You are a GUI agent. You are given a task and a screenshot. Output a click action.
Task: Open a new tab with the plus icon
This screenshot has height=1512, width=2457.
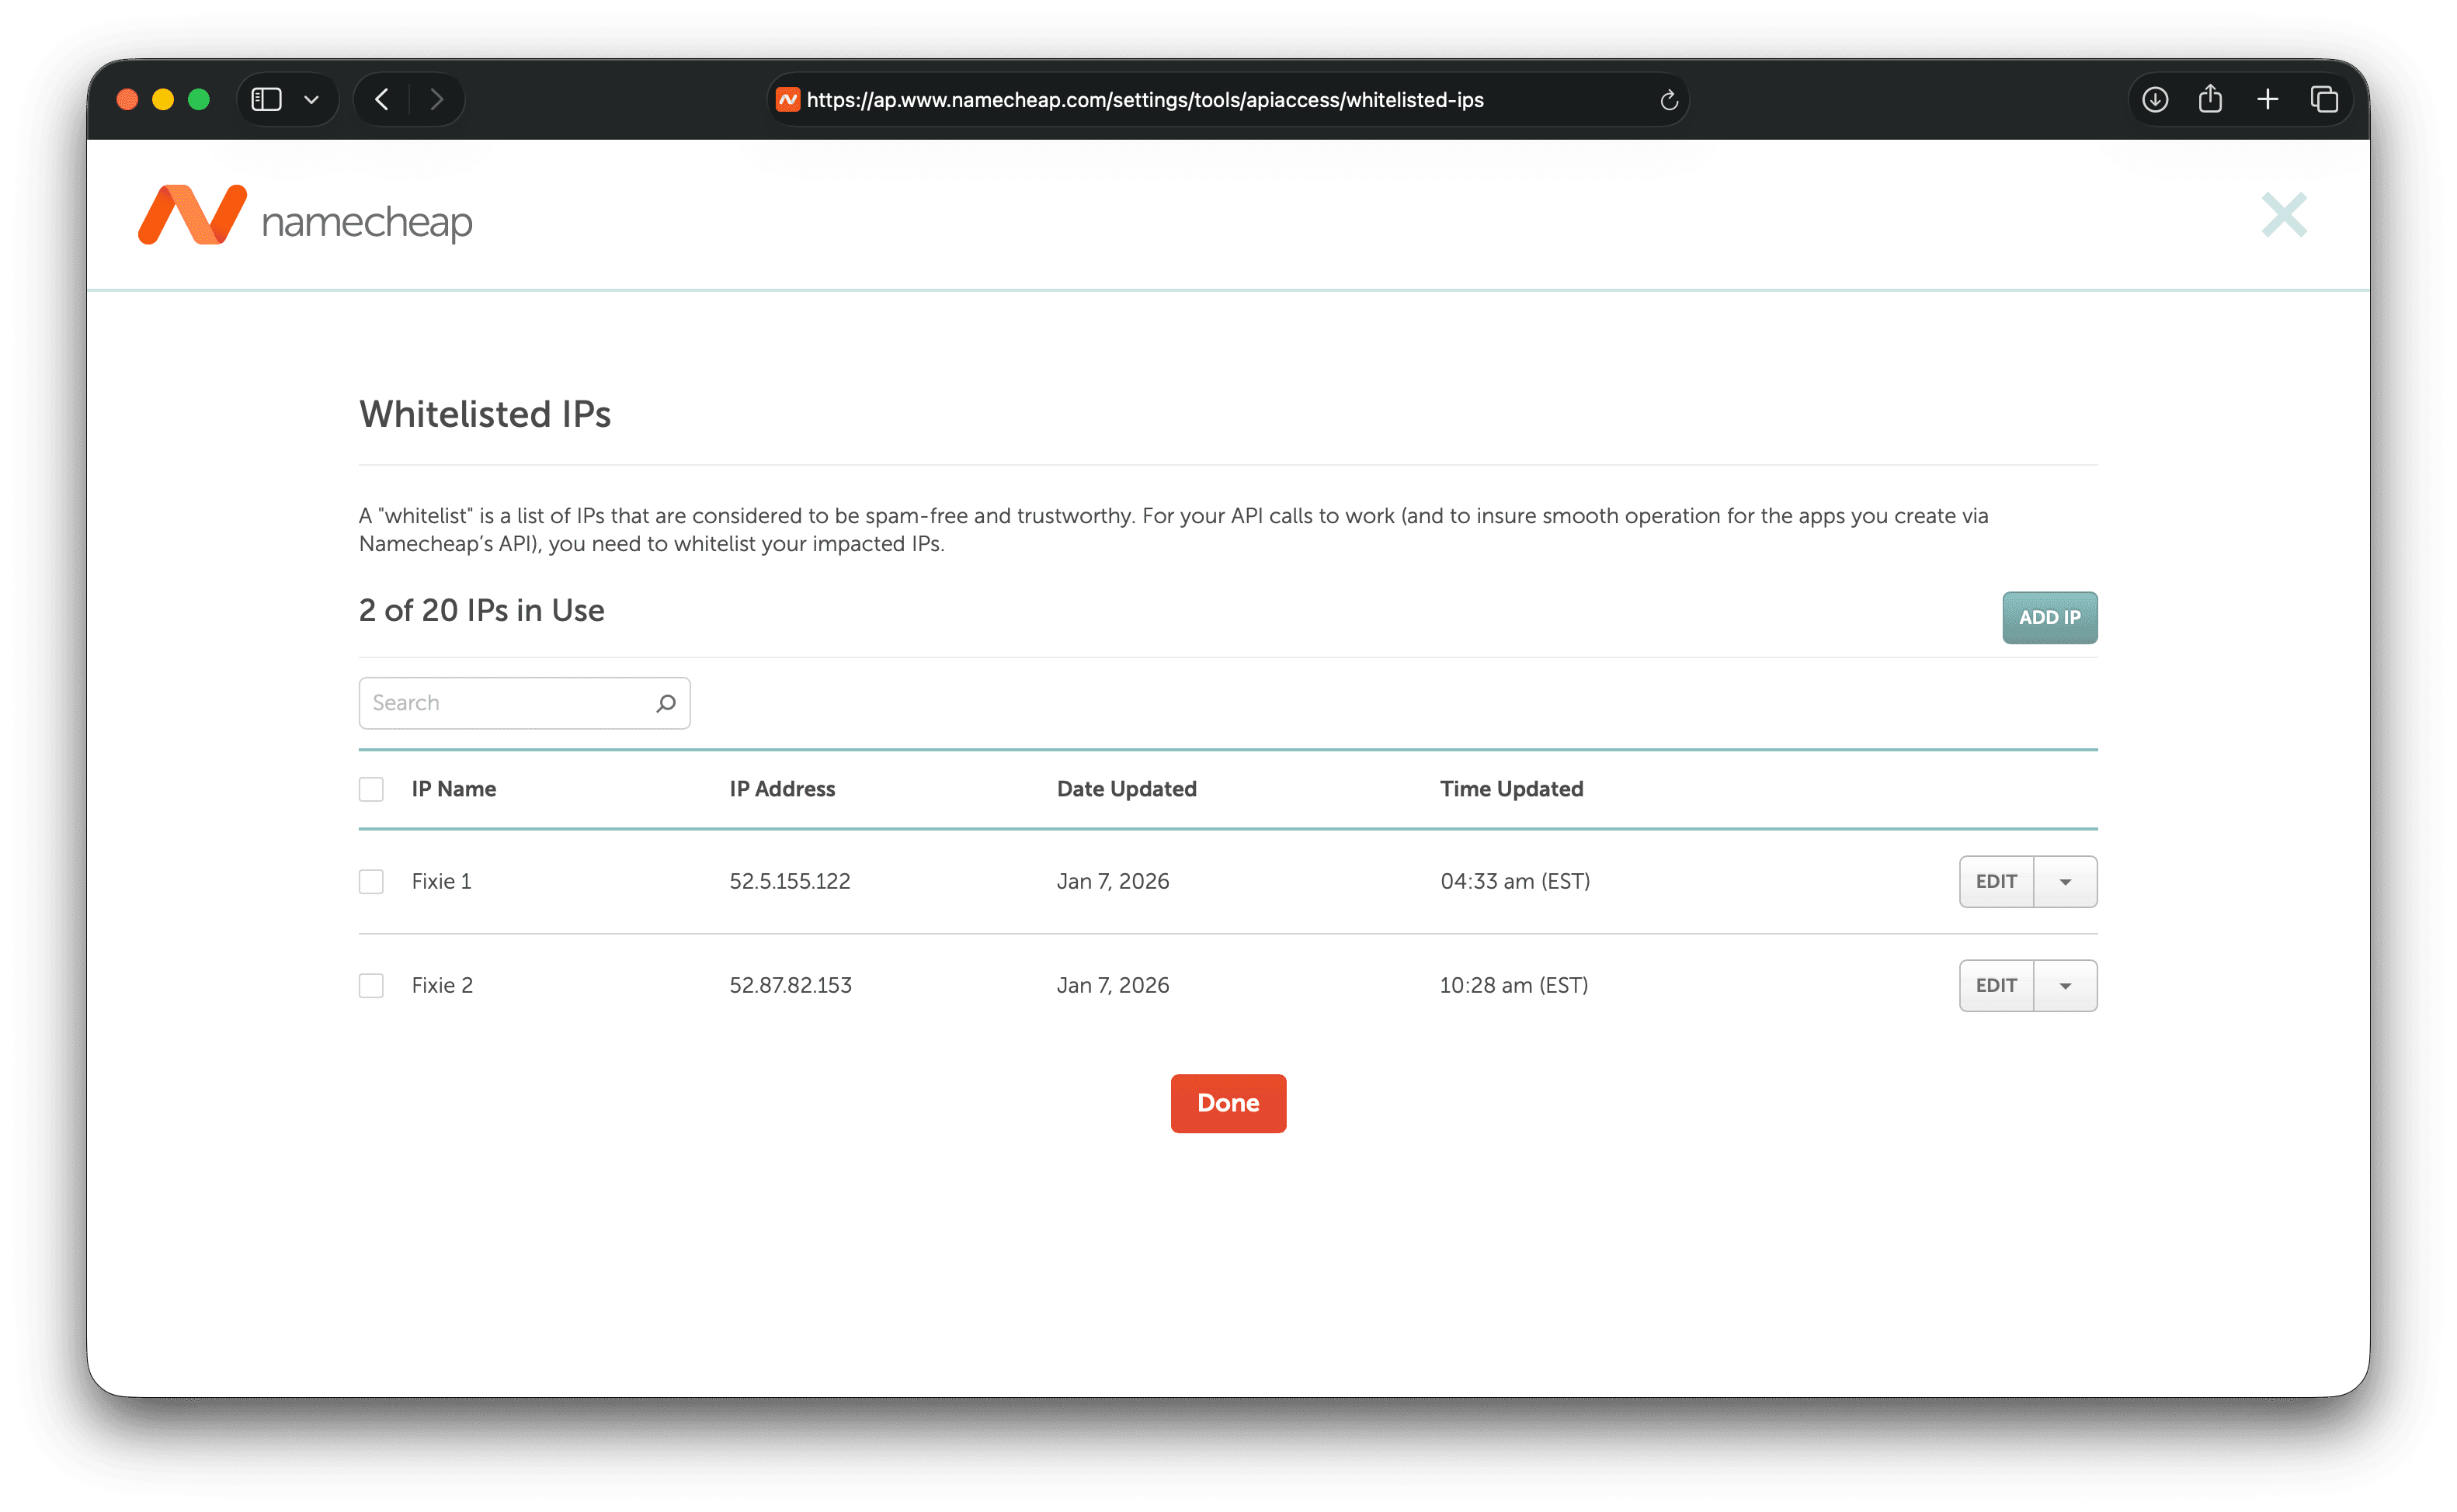[x=2268, y=99]
